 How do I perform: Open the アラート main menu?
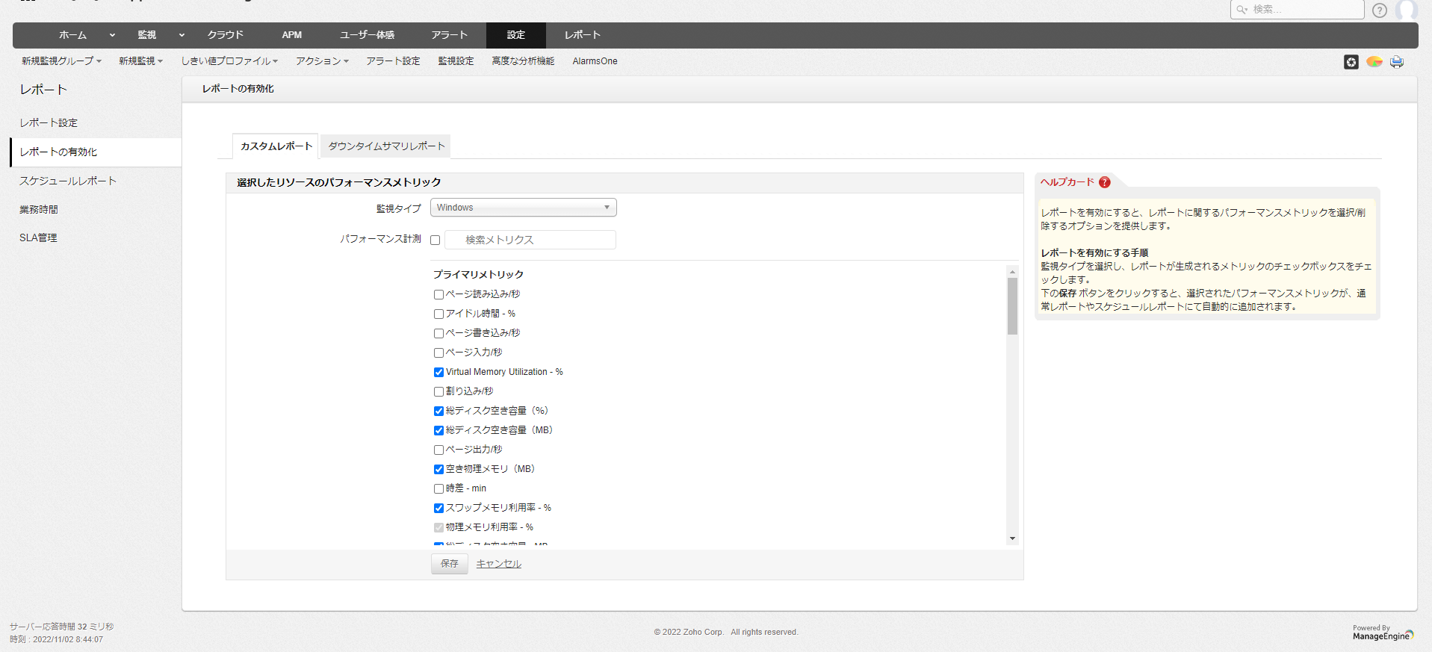point(449,35)
